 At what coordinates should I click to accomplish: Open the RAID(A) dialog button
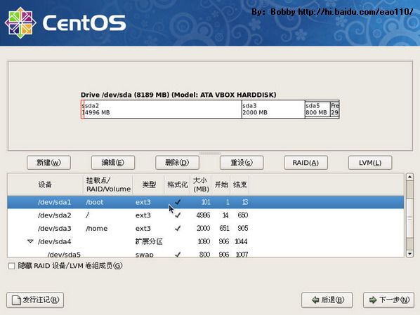(x=306, y=163)
